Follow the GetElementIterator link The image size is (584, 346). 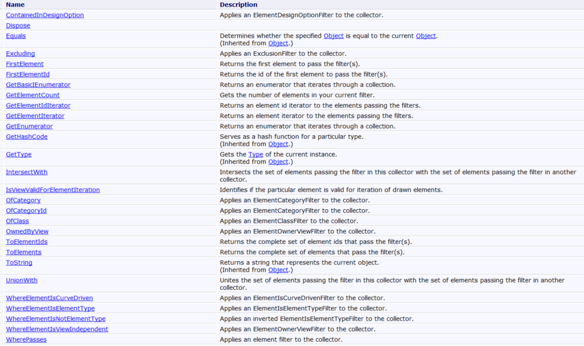[35, 116]
